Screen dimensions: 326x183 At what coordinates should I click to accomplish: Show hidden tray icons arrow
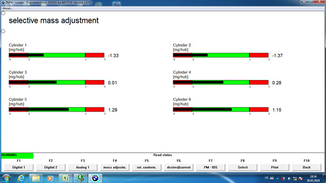click(277, 178)
